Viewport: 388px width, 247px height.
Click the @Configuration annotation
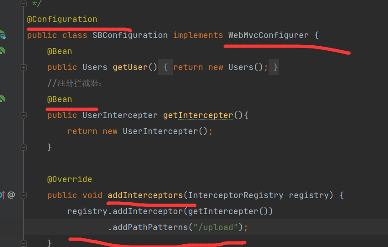(x=62, y=19)
